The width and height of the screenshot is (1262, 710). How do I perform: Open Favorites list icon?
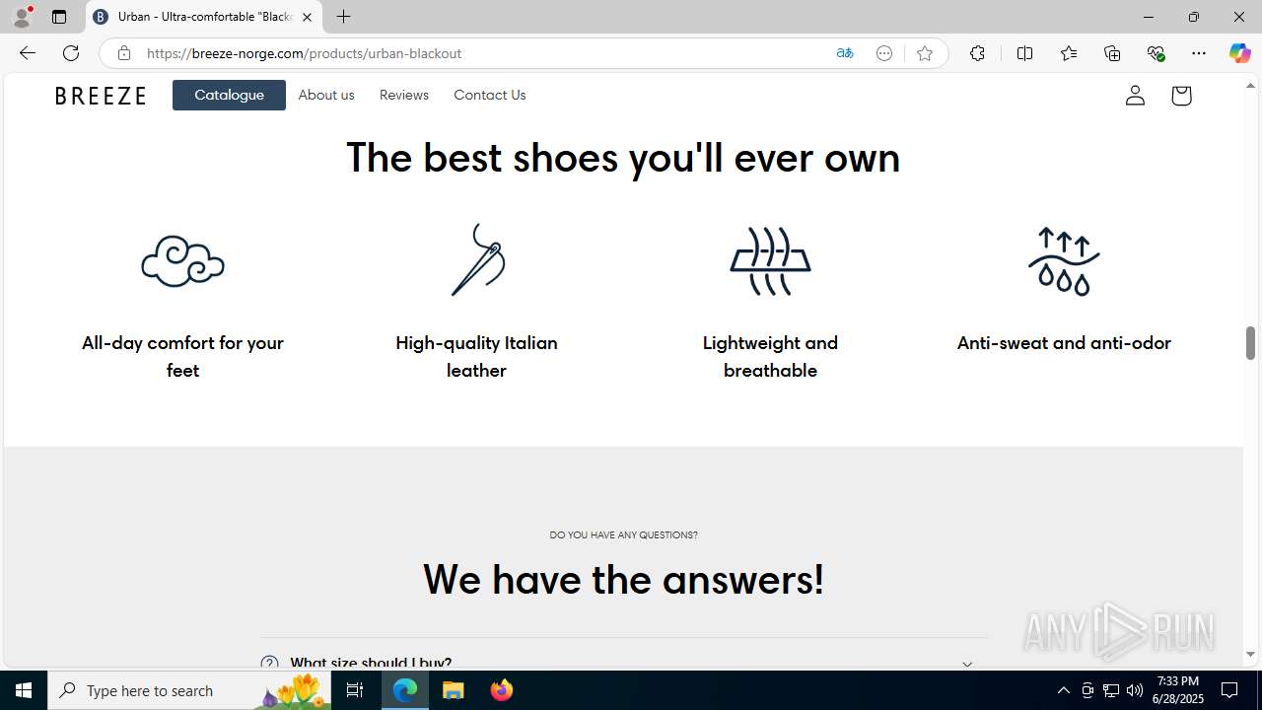[x=1069, y=53]
